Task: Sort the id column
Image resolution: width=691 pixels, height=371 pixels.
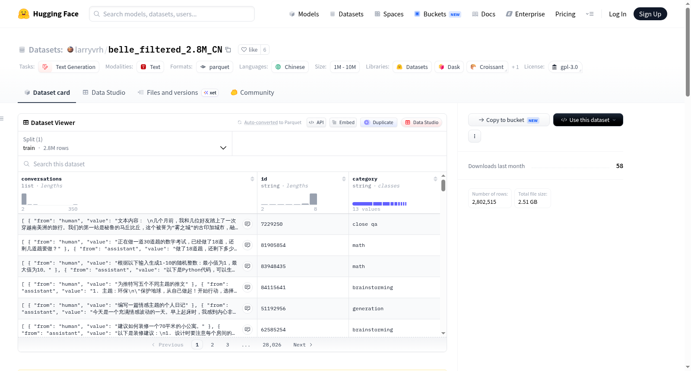Action: tap(344, 179)
